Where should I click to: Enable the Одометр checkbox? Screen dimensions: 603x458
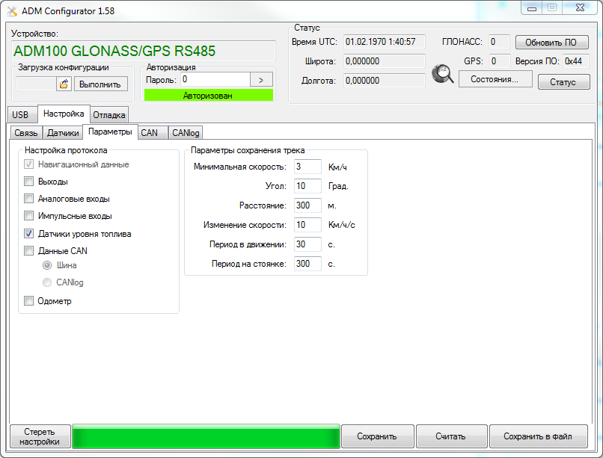click(29, 300)
